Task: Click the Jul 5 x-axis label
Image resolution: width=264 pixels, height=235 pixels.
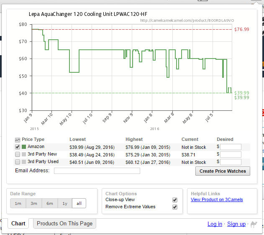Action: click(209, 117)
